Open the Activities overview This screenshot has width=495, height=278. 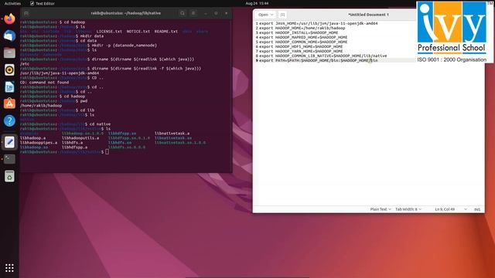coord(12,3)
